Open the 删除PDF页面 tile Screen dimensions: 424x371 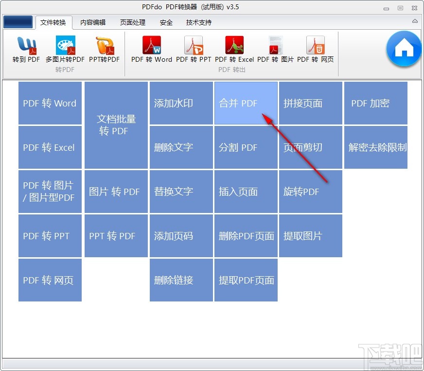click(x=246, y=236)
